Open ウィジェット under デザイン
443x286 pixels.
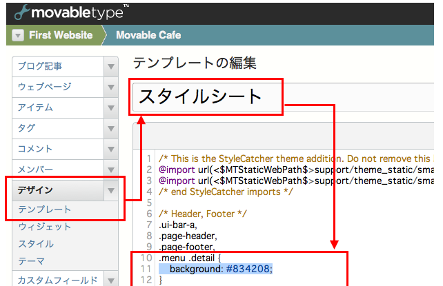click(x=45, y=227)
